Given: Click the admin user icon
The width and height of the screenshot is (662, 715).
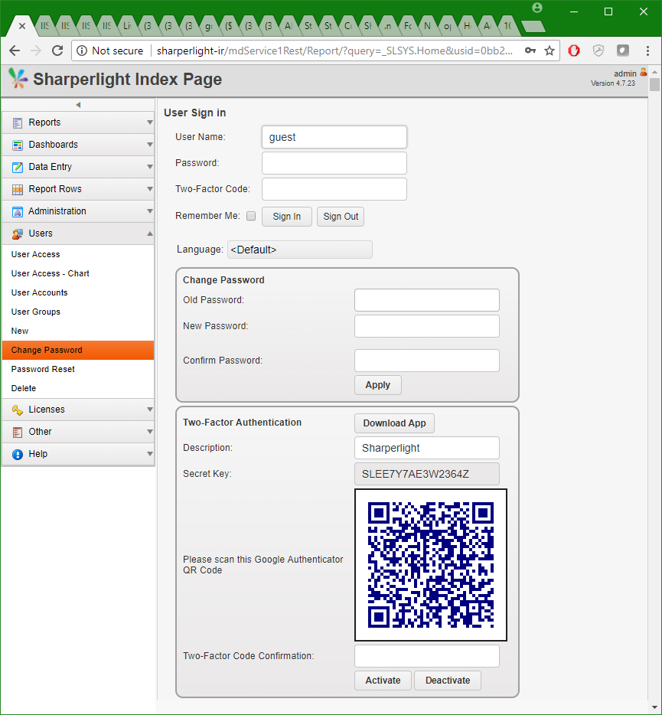Looking at the screenshot, I should tap(644, 72).
